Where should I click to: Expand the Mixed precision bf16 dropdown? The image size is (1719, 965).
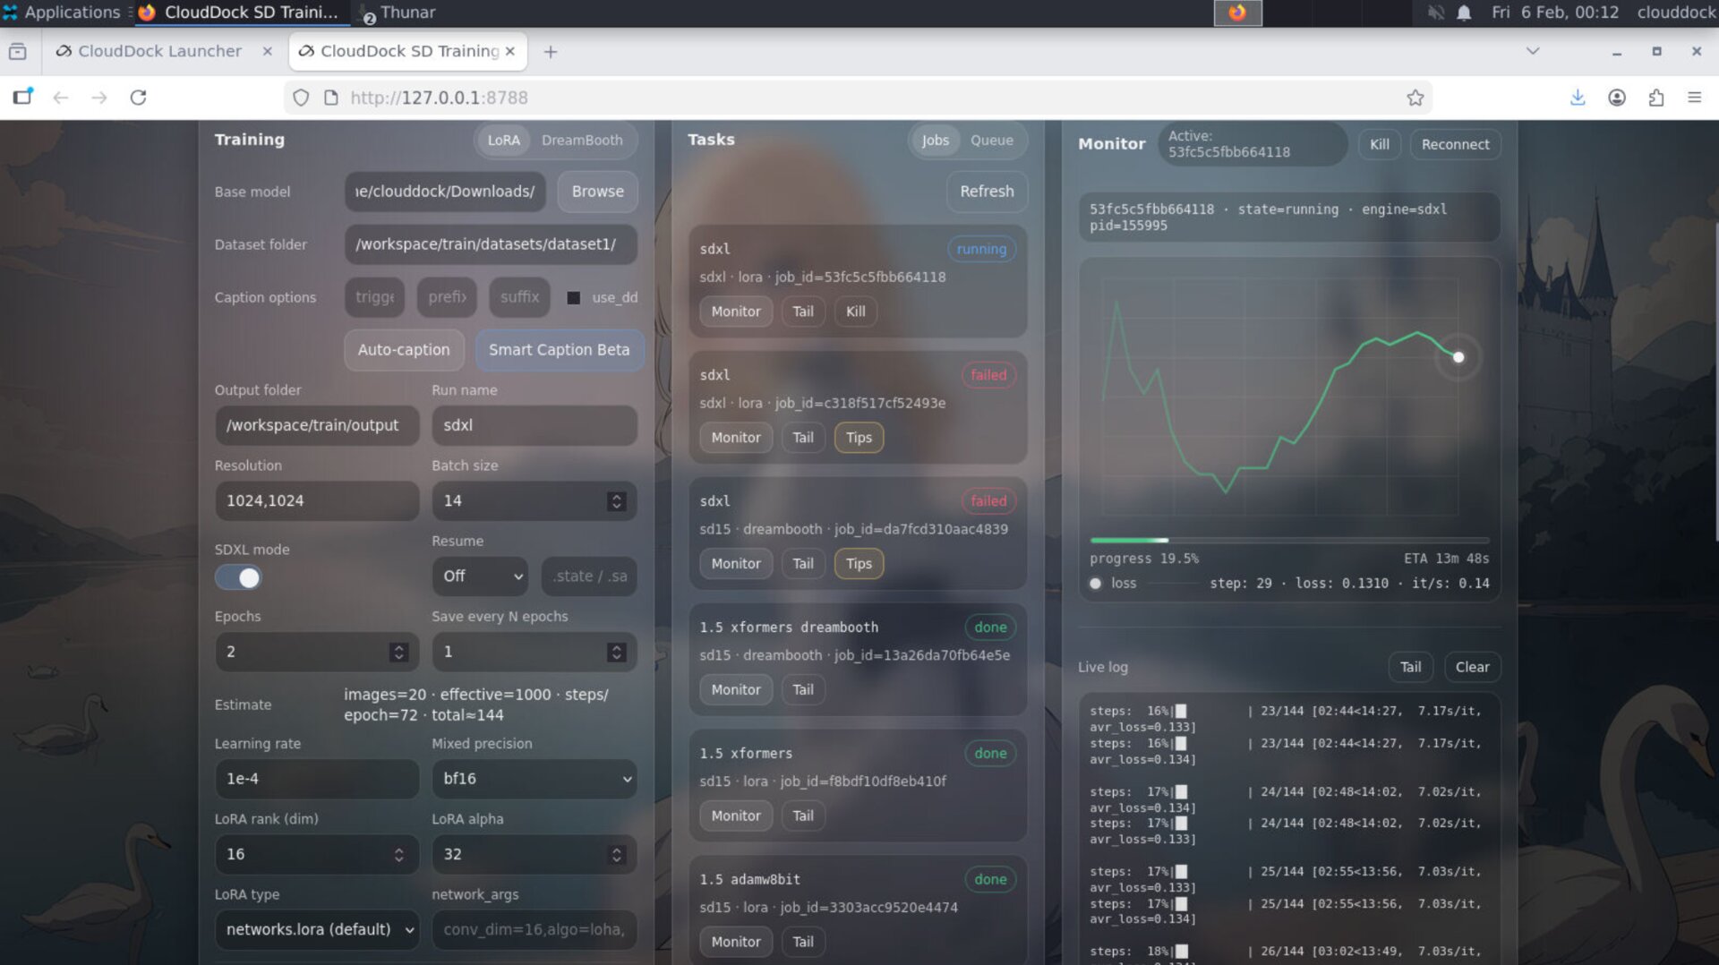pyautogui.click(x=535, y=779)
